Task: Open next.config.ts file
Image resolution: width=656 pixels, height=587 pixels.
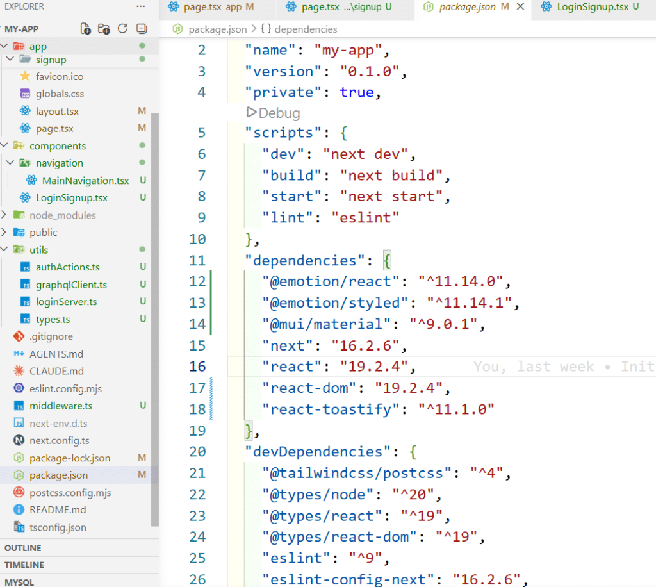Action: tap(60, 440)
